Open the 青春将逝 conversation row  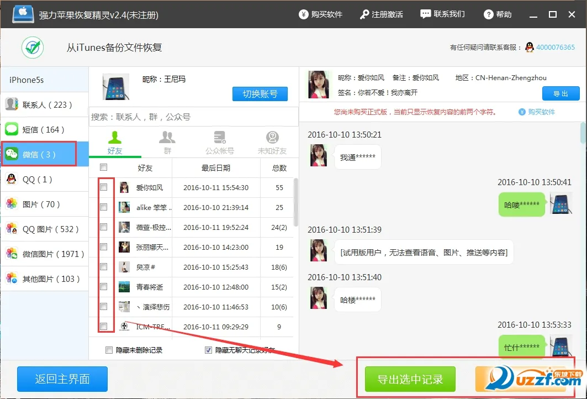191,287
